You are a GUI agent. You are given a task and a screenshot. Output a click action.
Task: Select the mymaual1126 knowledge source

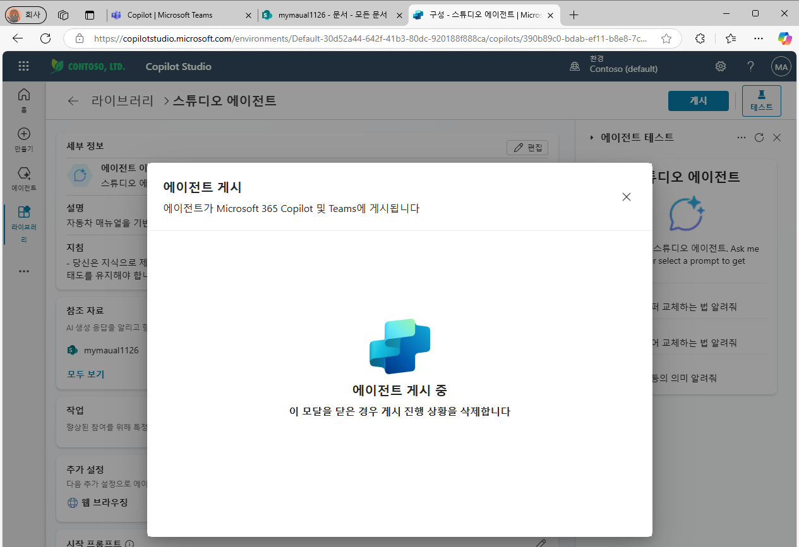point(103,350)
